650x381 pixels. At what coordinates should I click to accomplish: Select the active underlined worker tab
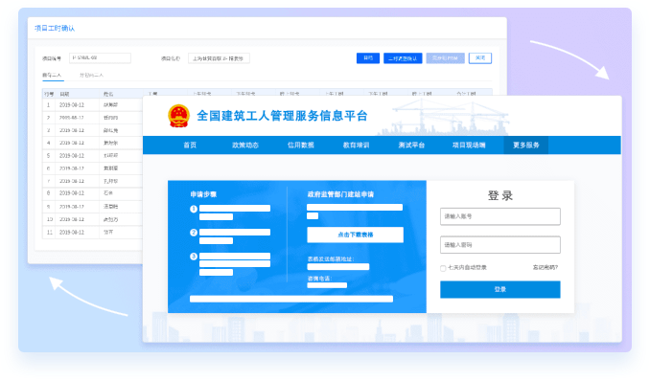pos(52,75)
